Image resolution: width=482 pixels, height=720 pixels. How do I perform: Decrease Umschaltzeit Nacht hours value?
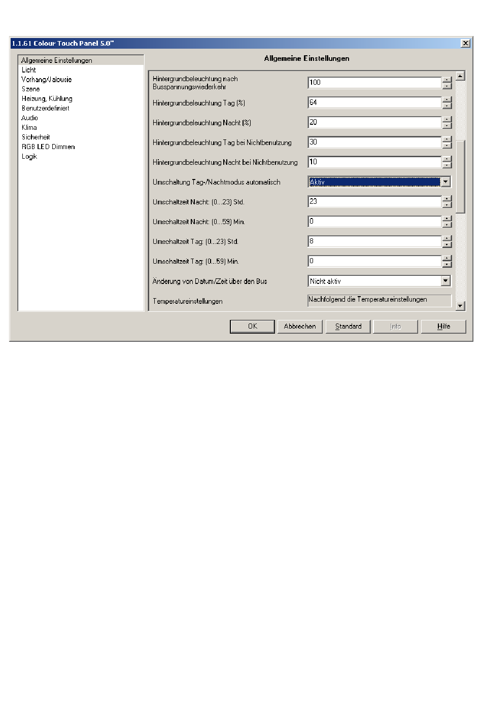coord(446,204)
